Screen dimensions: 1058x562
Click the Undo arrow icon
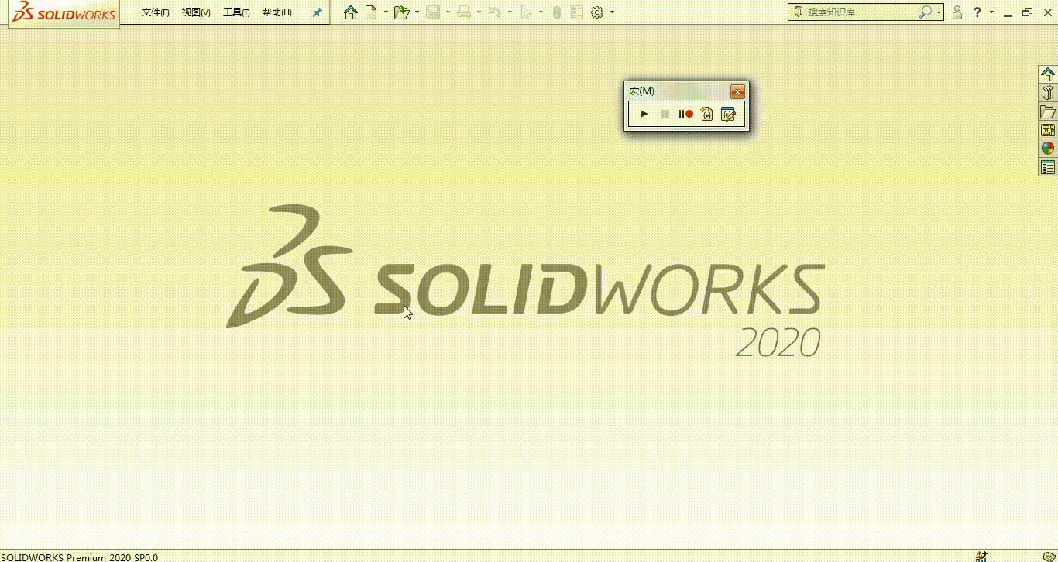(x=495, y=12)
